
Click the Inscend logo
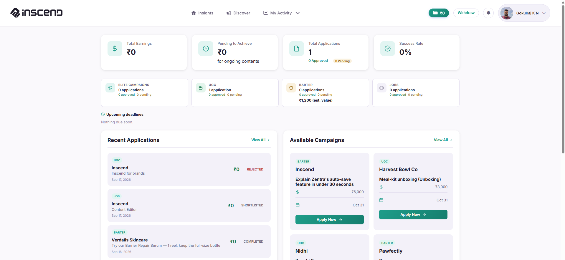[37, 13]
